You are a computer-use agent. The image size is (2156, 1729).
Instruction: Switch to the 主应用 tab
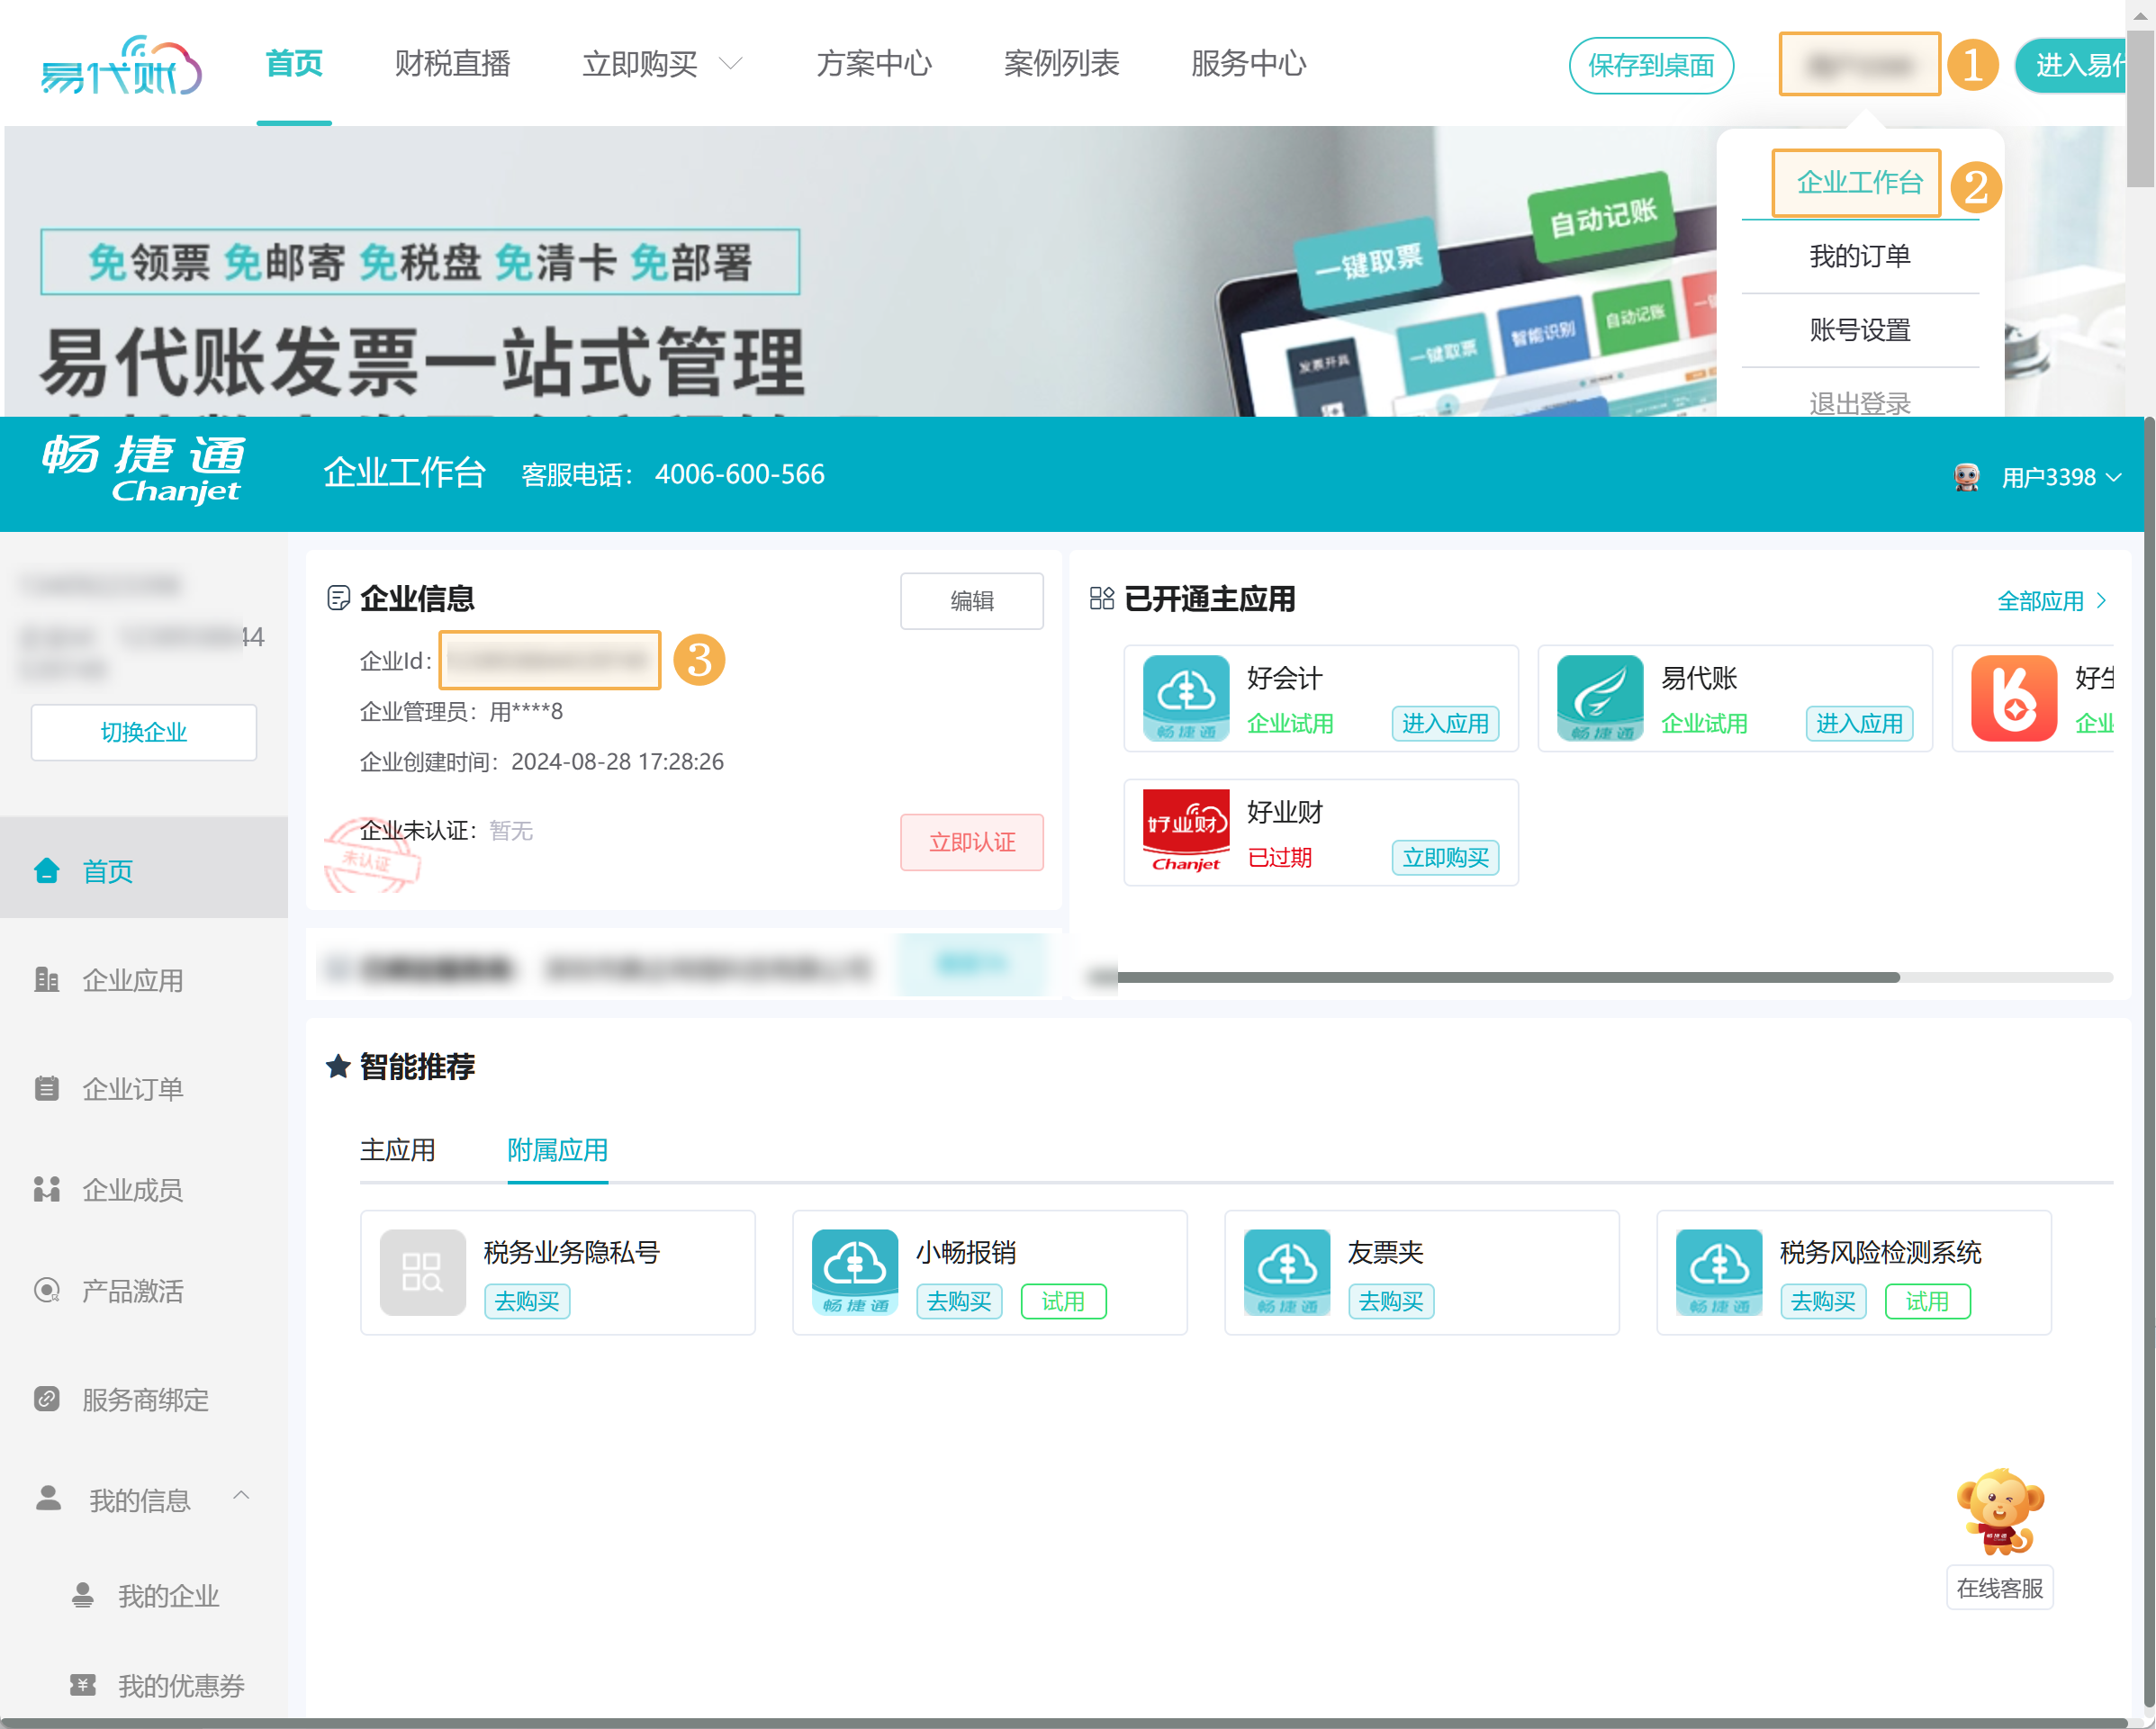pyautogui.click(x=397, y=1149)
